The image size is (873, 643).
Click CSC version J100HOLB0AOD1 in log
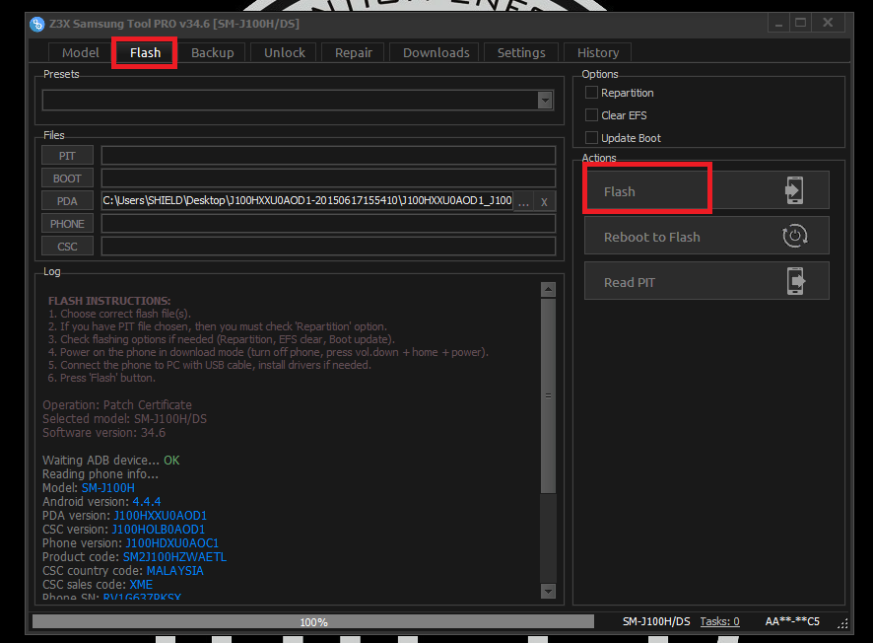pos(158,530)
